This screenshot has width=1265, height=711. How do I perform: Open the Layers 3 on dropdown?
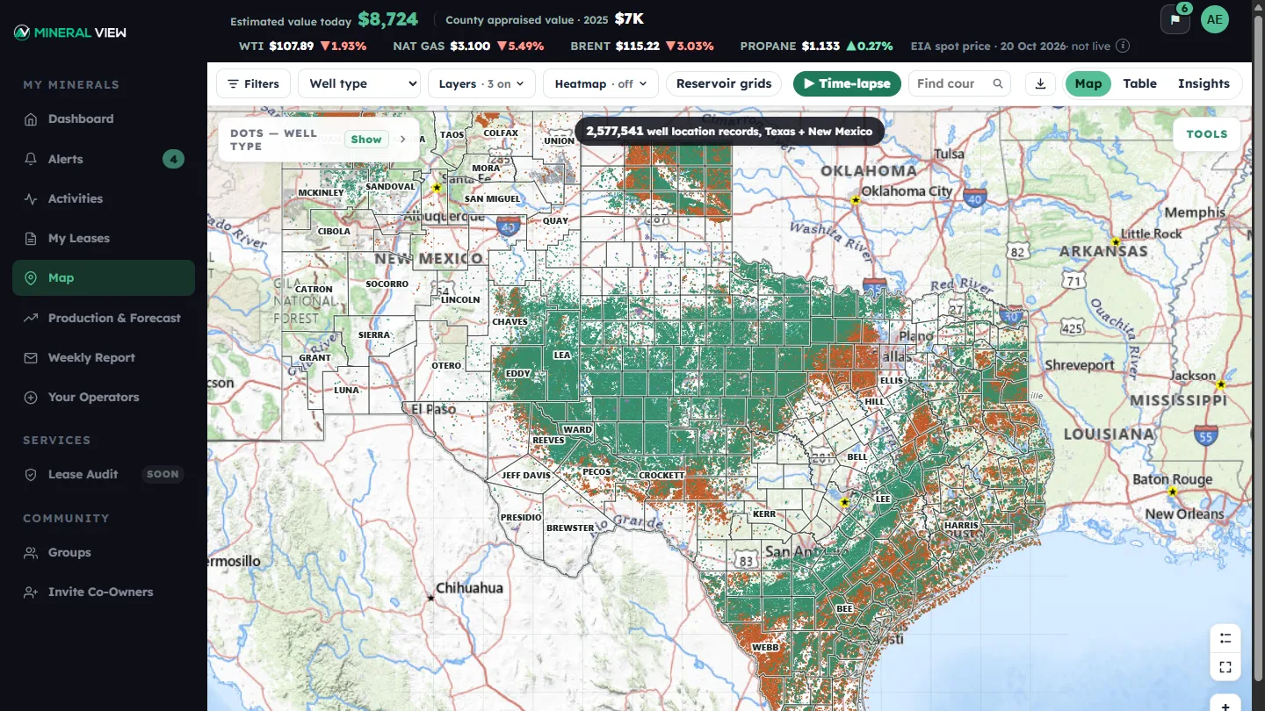coord(481,83)
